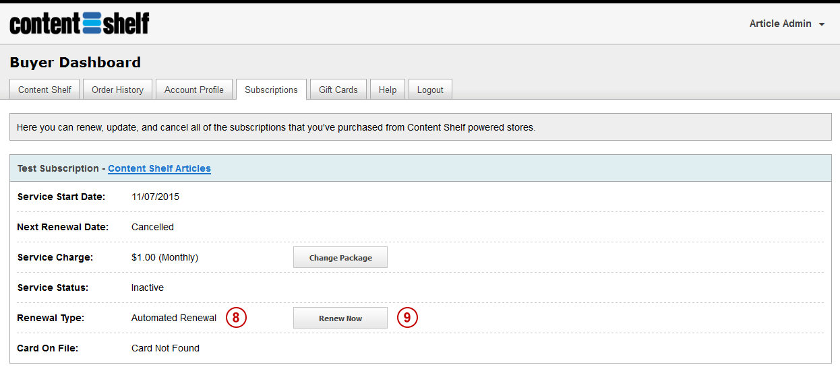Click the Service Start Date label
Screen dimensions: 840x375
[61, 197]
